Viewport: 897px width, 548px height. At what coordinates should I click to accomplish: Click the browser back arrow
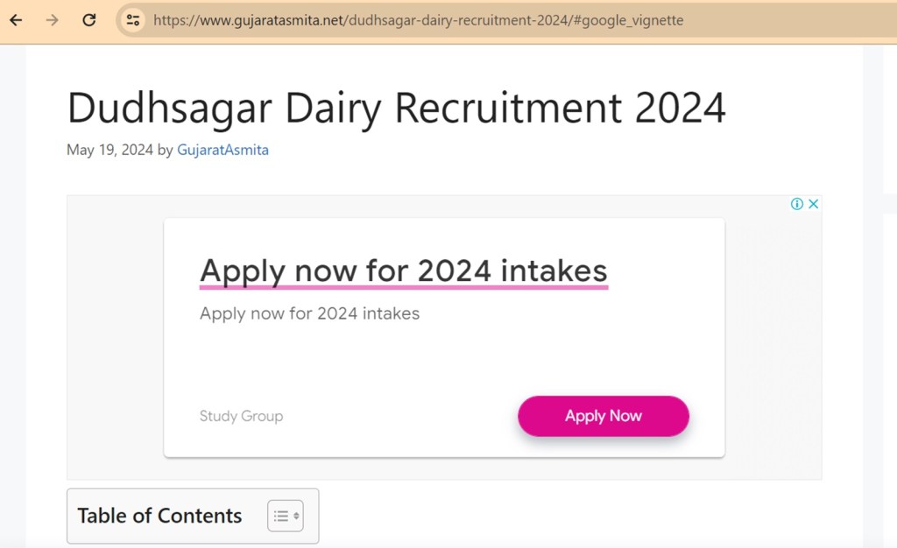point(16,19)
